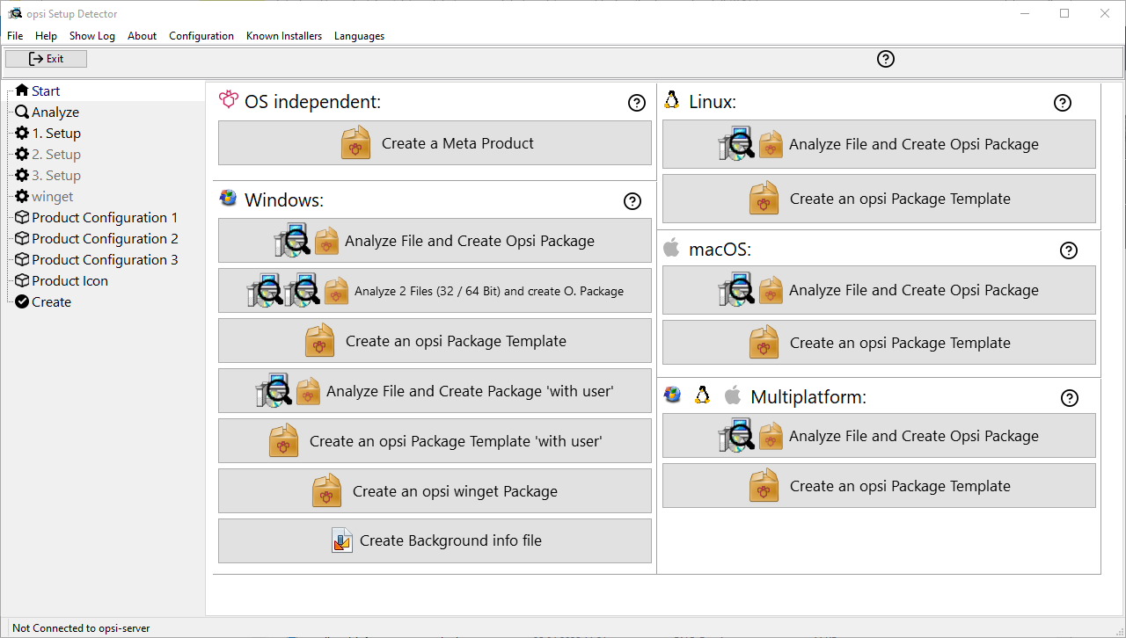Click the opsi logo next to OS independent
This screenshot has width=1126, height=638.
pos(229,99)
